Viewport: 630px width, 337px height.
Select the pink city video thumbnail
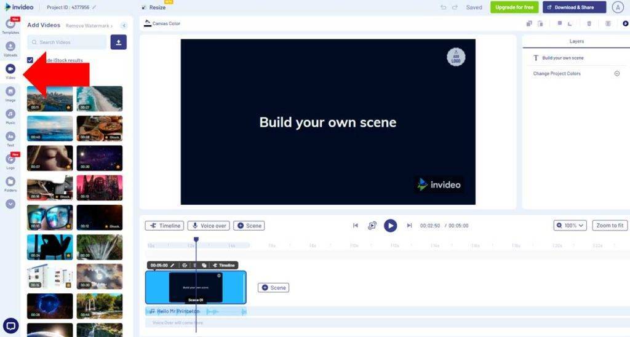(x=100, y=188)
